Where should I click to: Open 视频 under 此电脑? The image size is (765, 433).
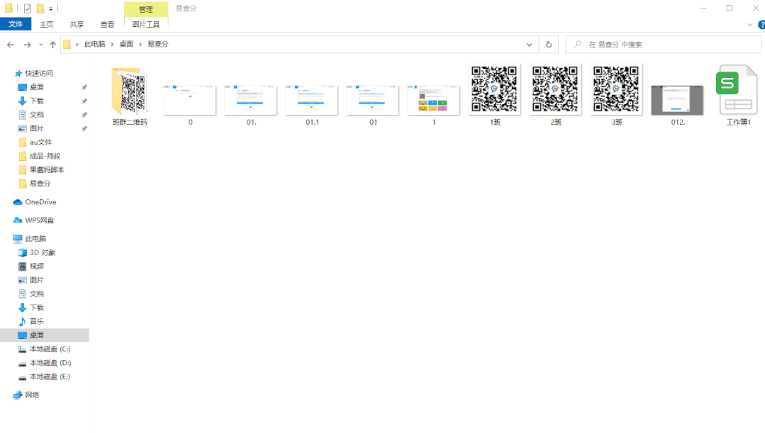[37, 266]
